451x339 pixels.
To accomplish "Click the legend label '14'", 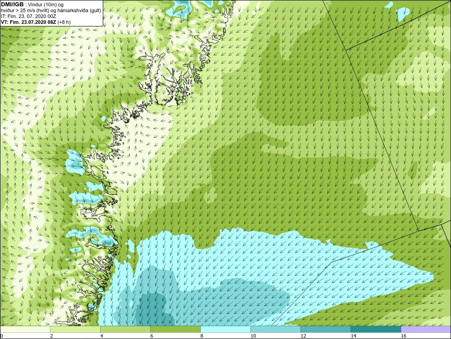I will (x=353, y=336).
